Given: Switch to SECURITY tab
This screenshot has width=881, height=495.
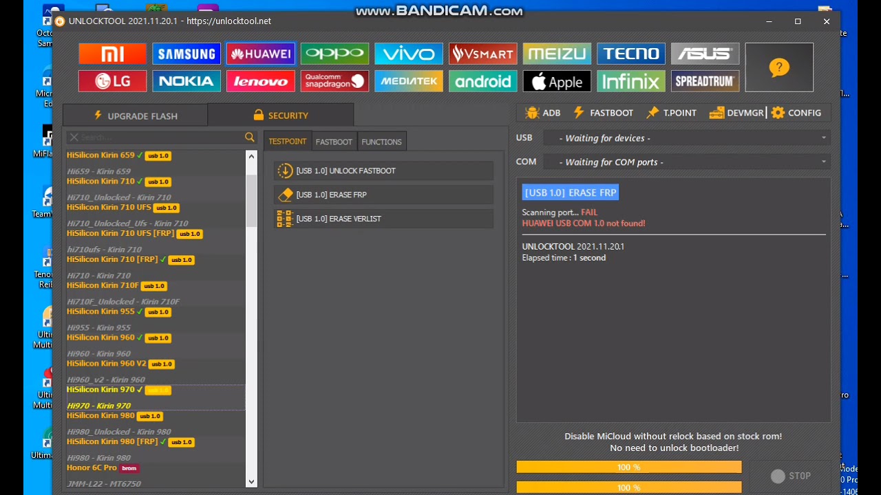Looking at the screenshot, I should tap(280, 115).
